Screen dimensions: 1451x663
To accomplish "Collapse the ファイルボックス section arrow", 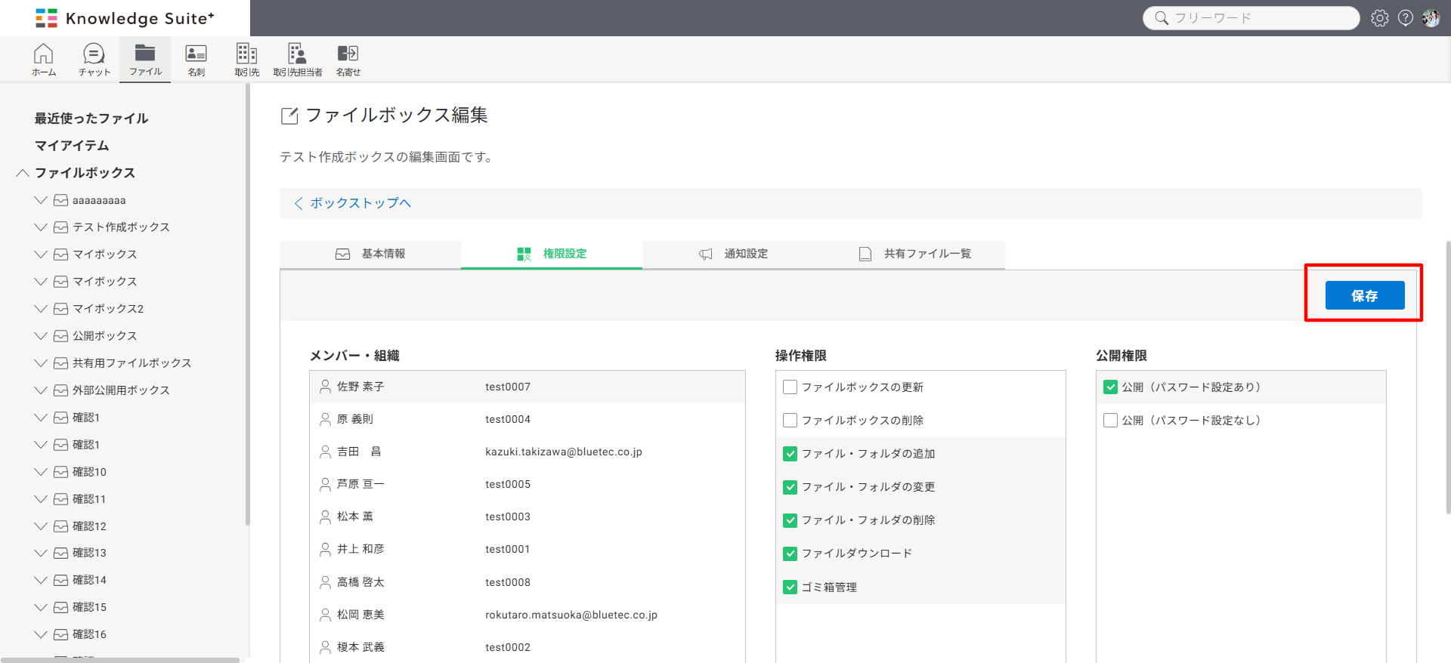I will (x=23, y=173).
